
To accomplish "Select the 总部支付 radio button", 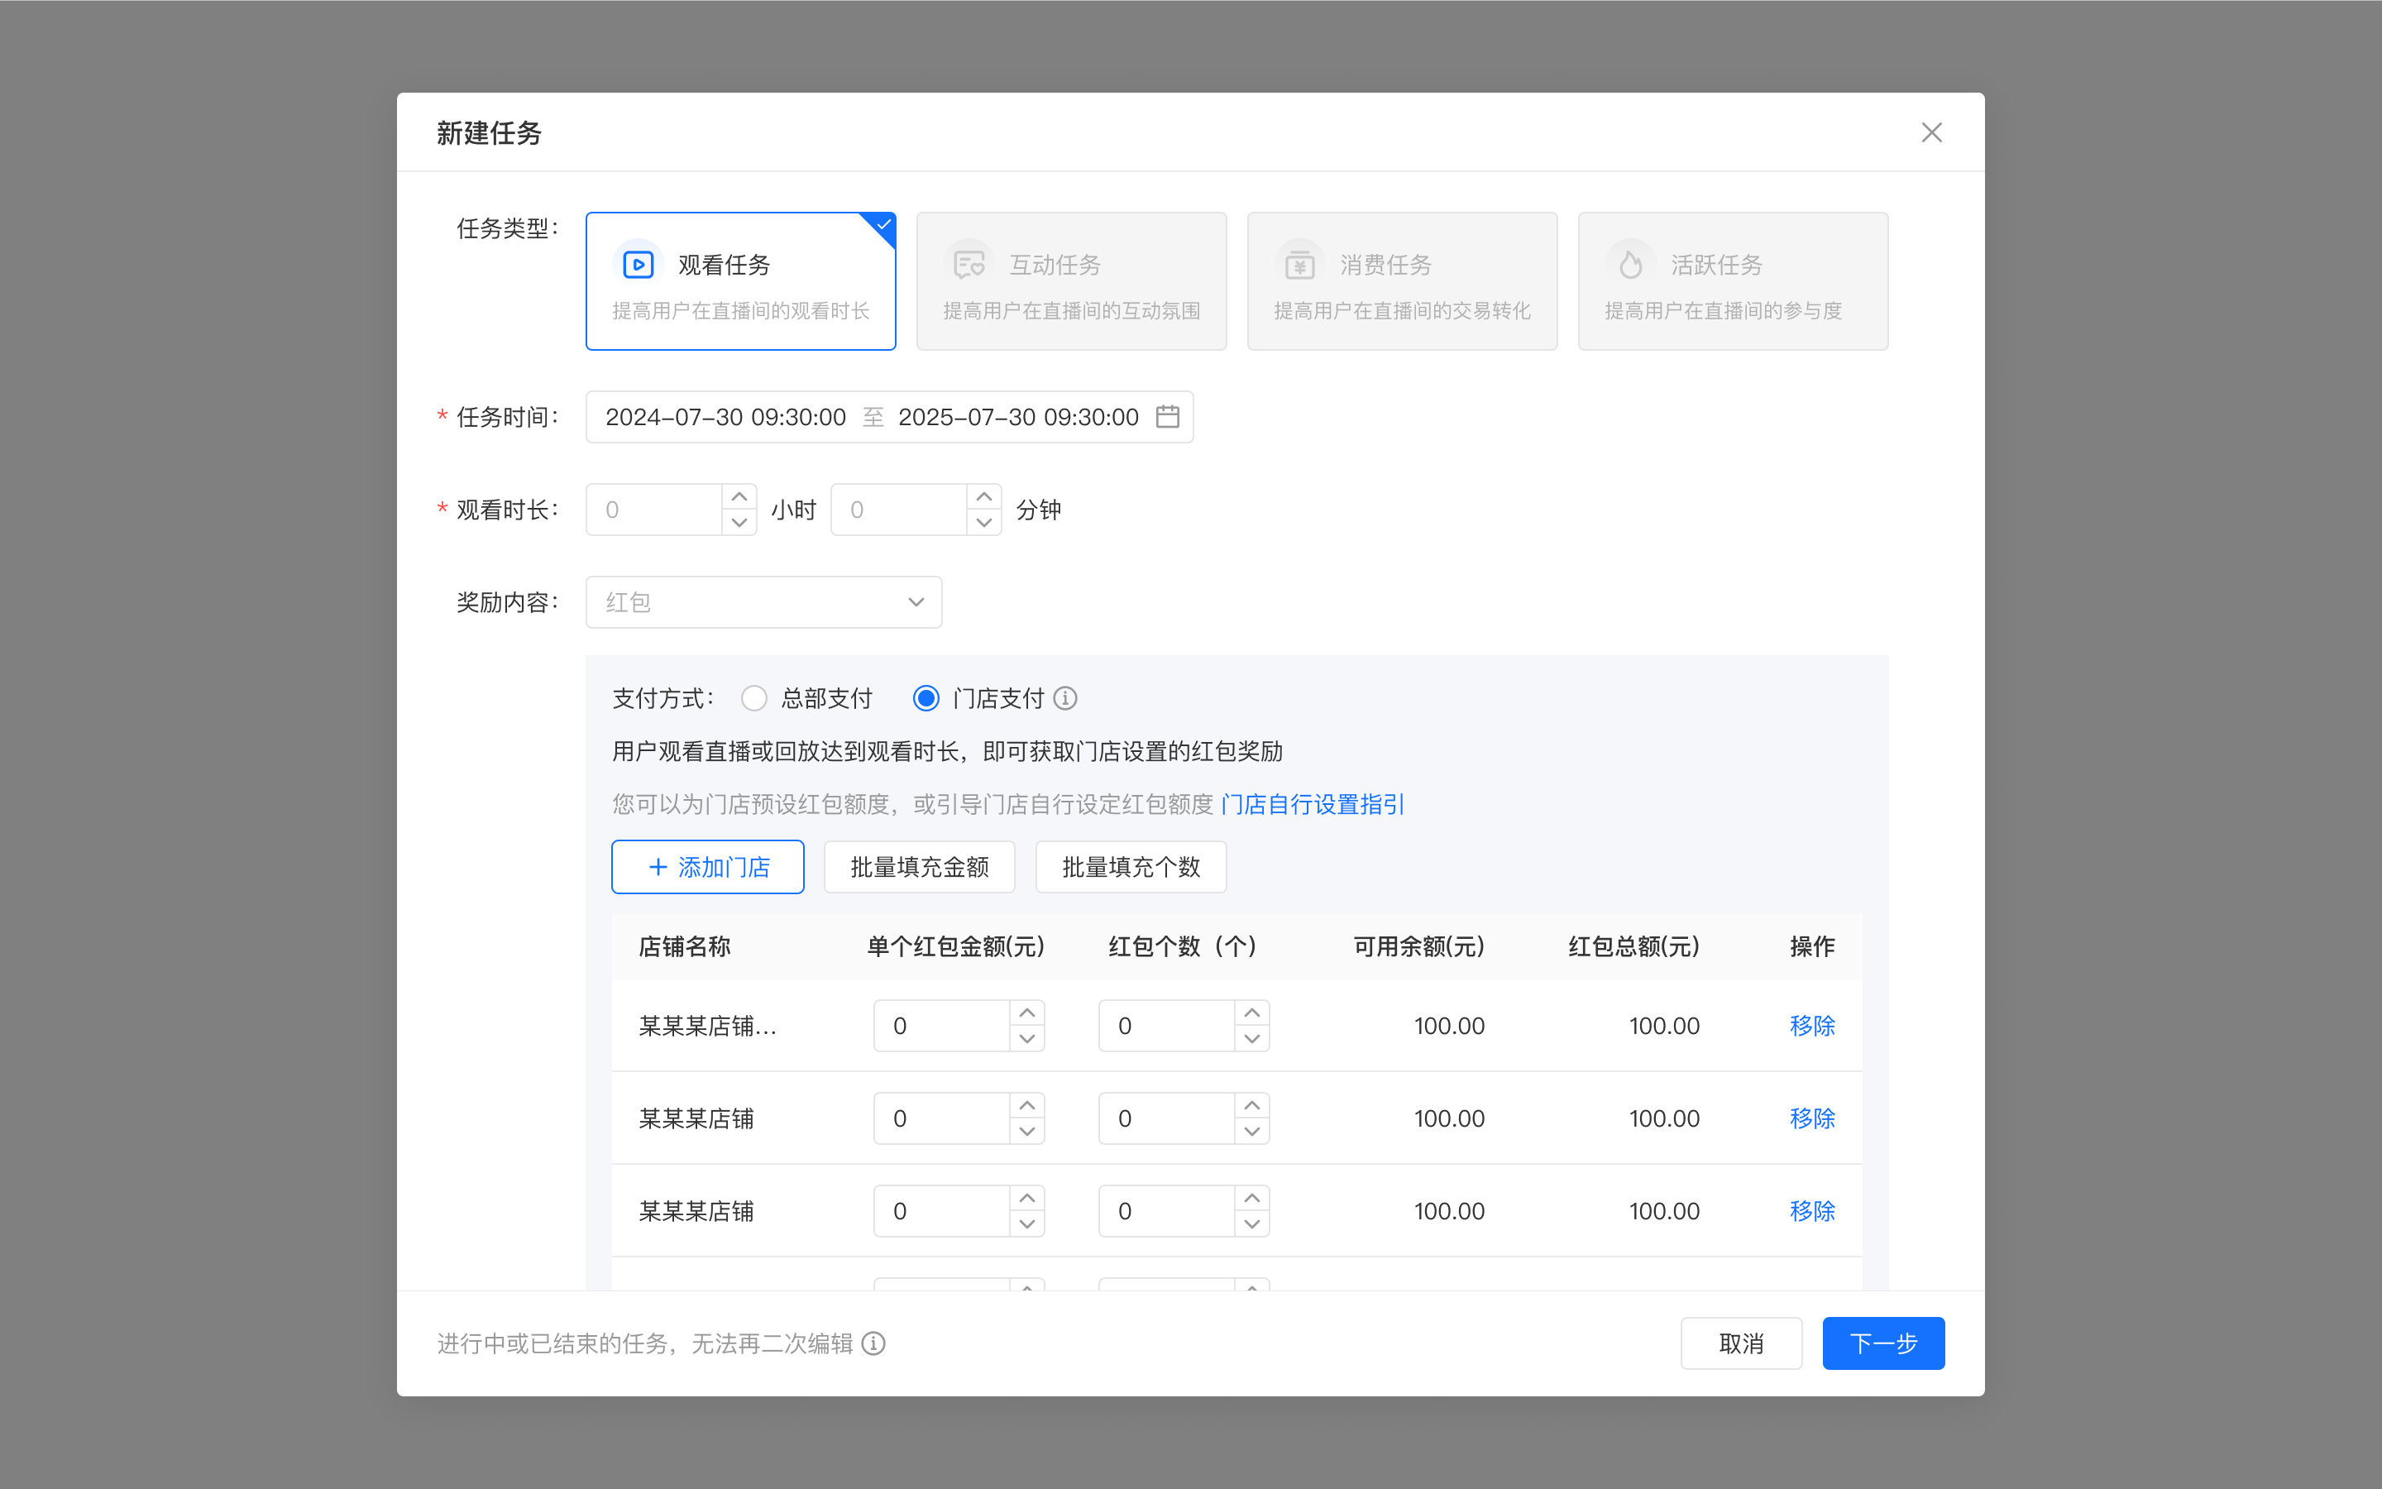I will [754, 698].
